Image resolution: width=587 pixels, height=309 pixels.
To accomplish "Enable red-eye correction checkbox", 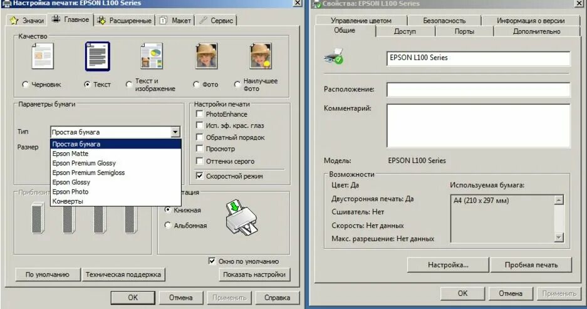I will point(200,125).
